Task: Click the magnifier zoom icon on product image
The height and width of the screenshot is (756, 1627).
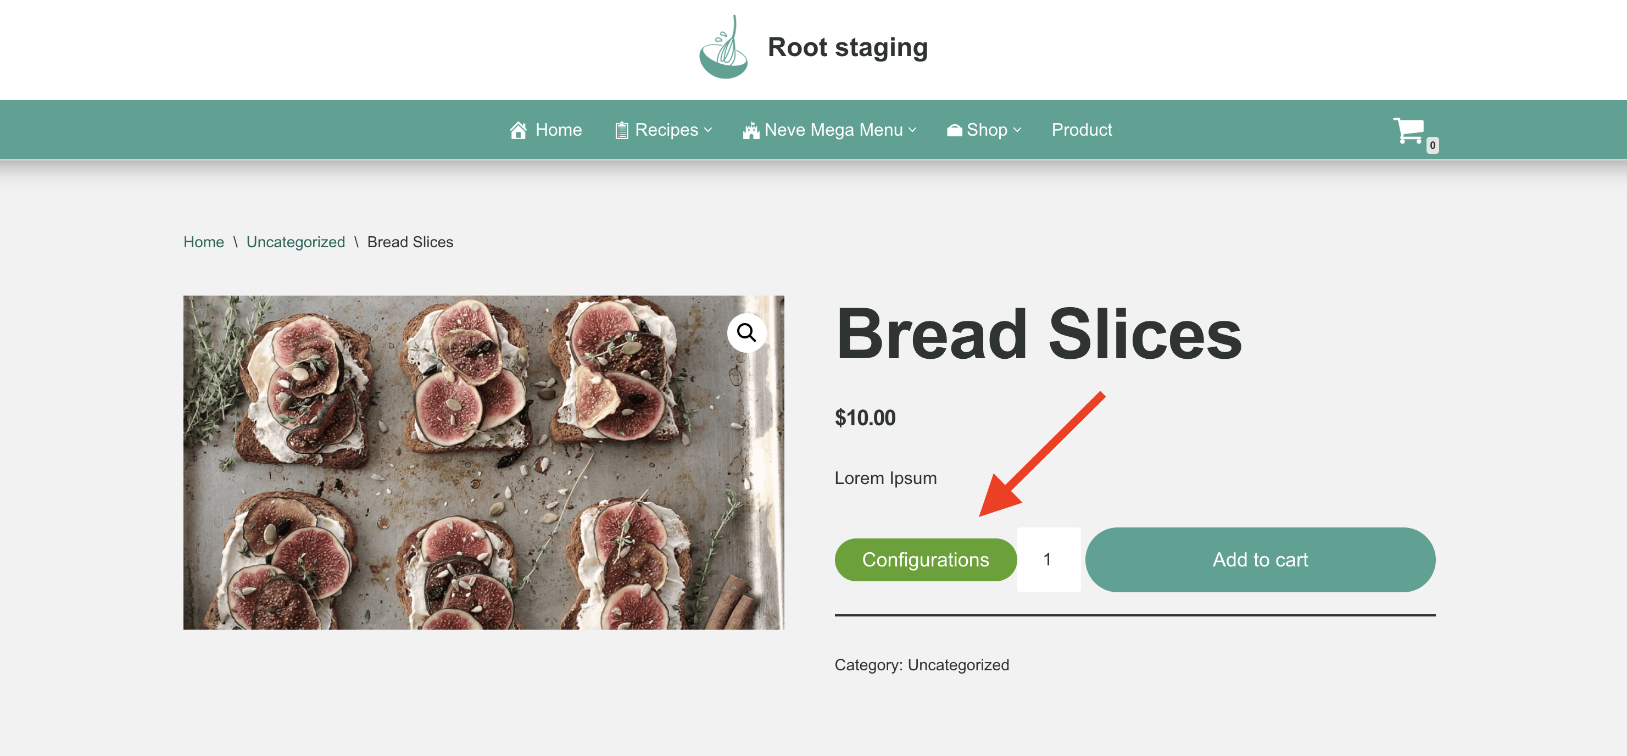Action: (x=746, y=333)
